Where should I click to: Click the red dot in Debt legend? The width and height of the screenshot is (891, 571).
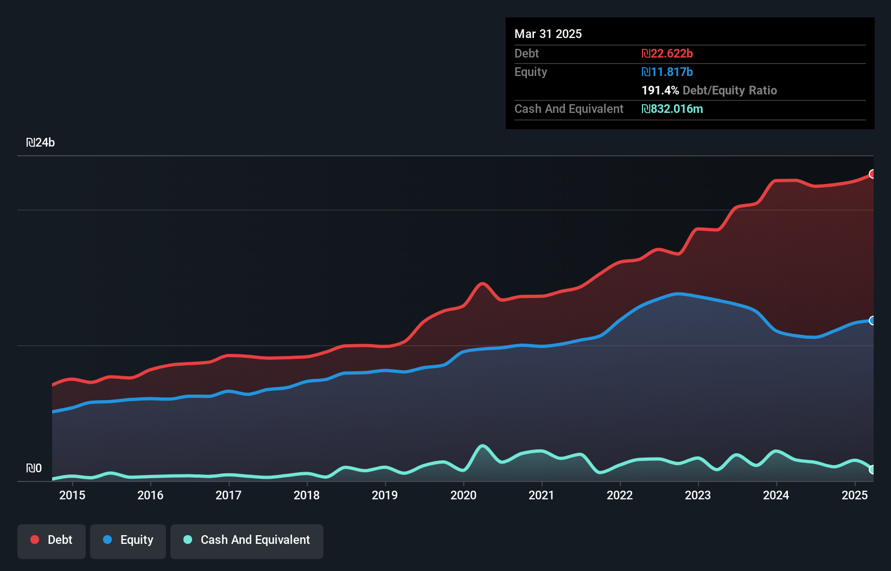click(35, 540)
